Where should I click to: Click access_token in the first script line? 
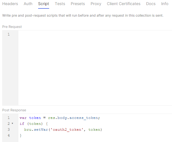click(85, 118)
